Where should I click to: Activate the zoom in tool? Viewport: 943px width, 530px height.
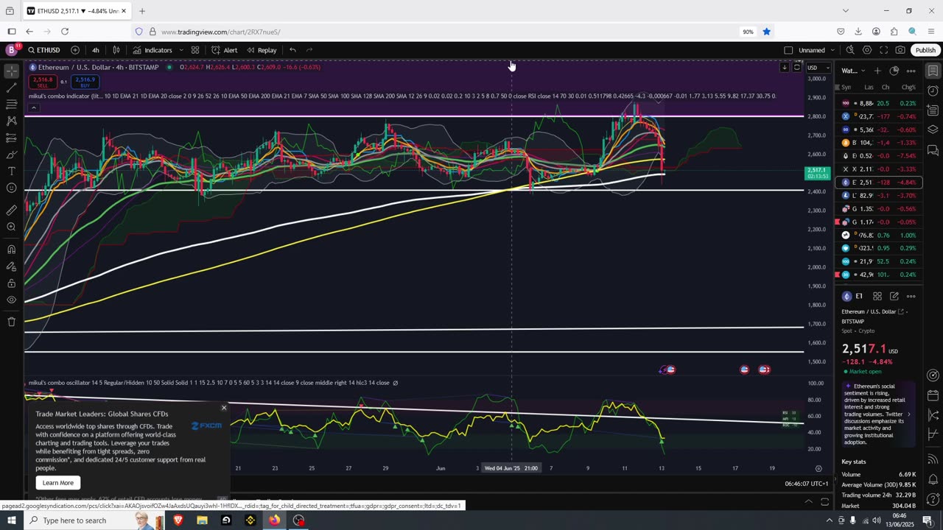click(x=11, y=227)
